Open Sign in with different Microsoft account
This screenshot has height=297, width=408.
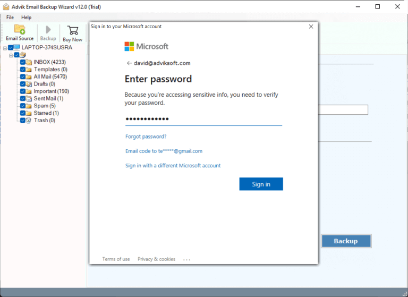(x=173, y=166)
